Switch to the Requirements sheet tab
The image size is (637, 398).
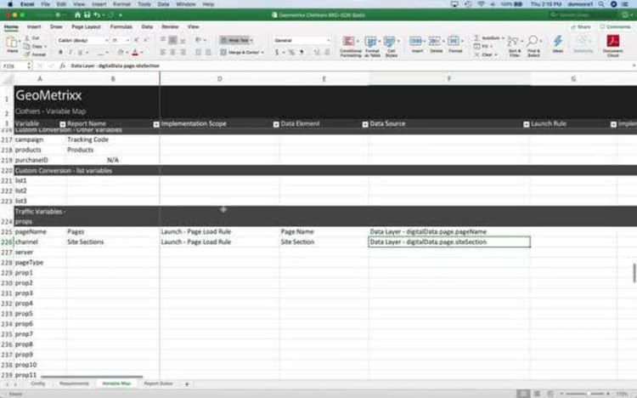pos(74,384)
